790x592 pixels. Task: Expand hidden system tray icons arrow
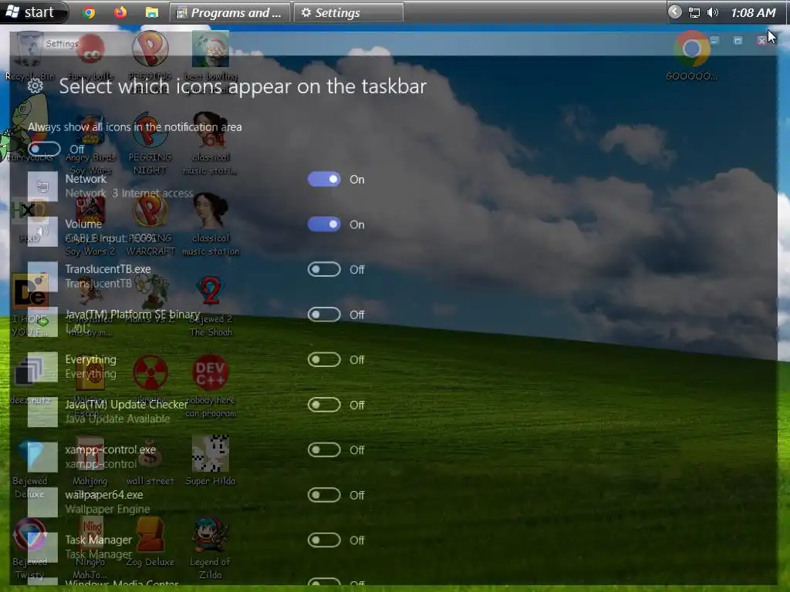pyautogui.click(x=674, y=12)
